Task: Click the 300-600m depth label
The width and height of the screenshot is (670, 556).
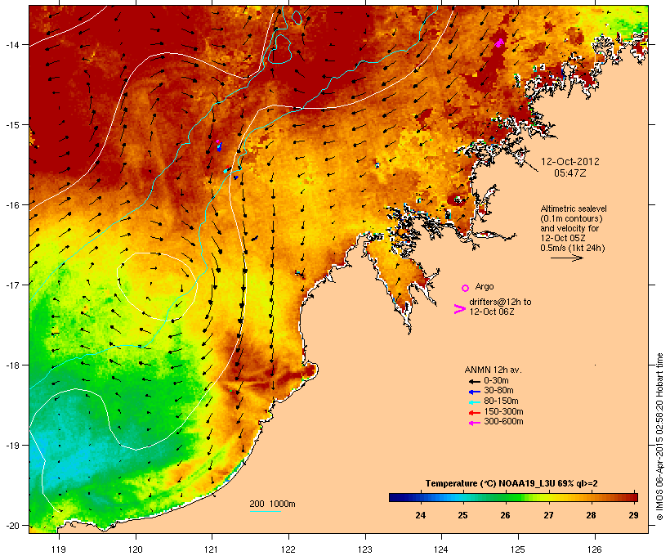Action: click(x=503, y=422)
